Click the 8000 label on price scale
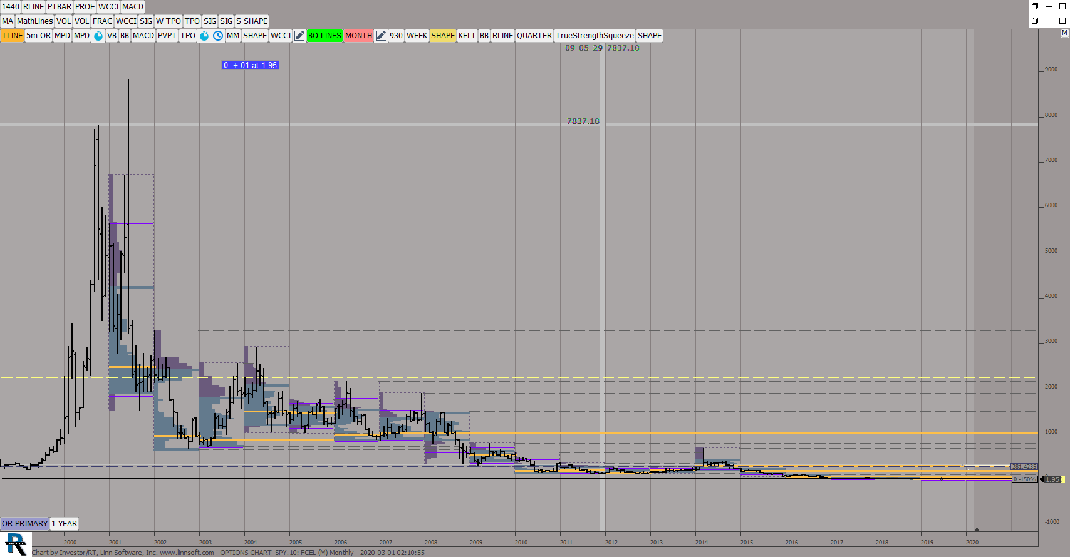The image size is (1070, 557). click(x=1051, y=115)
